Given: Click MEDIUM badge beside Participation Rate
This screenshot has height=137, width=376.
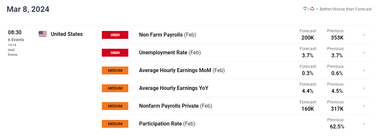Looking at the screenshot, I should click(x=115, y=124).
